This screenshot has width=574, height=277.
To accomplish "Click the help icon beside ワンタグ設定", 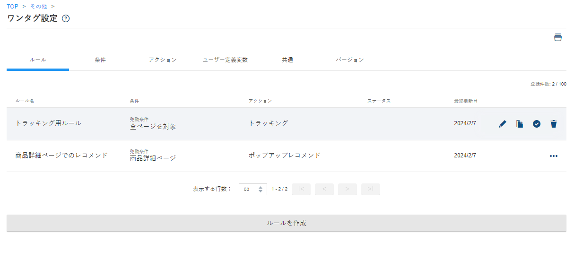I will (x=66, y=19).
